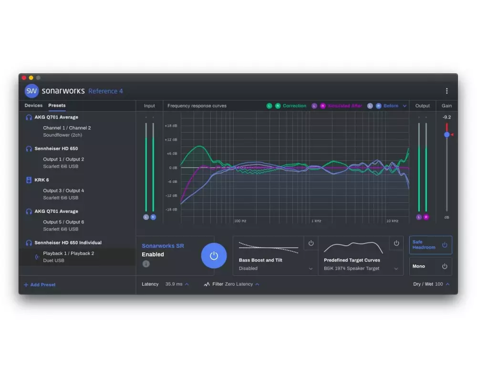Click the Gain slider handle
The height and width of the screenshot is (381, 477).
tap(446, 135)
